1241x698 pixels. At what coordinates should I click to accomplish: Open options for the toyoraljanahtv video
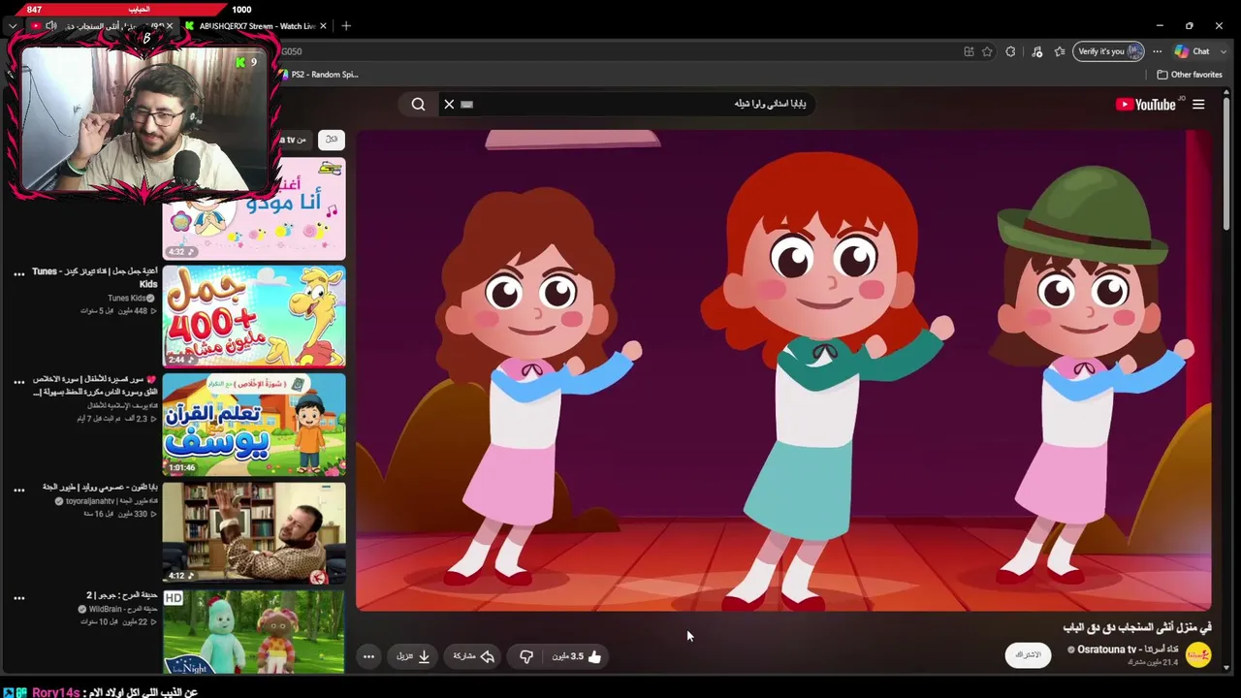(18, 491)
